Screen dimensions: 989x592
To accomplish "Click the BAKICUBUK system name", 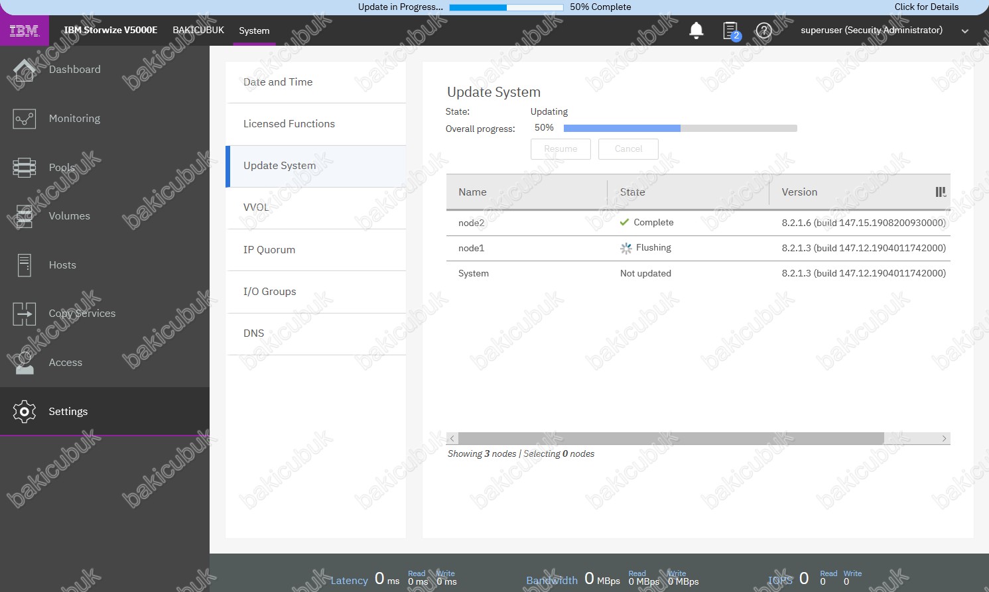I will (x=198, y=30).
